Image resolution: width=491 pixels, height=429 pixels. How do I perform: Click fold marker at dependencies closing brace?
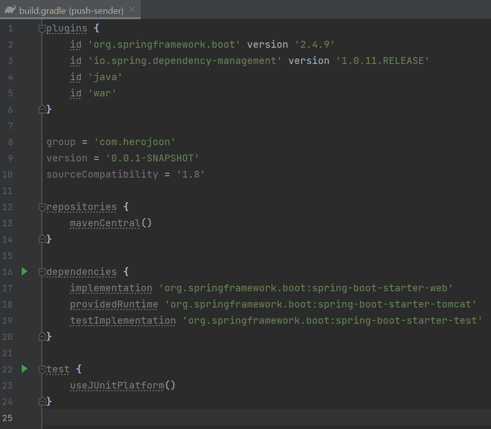(x=42, y=337)
